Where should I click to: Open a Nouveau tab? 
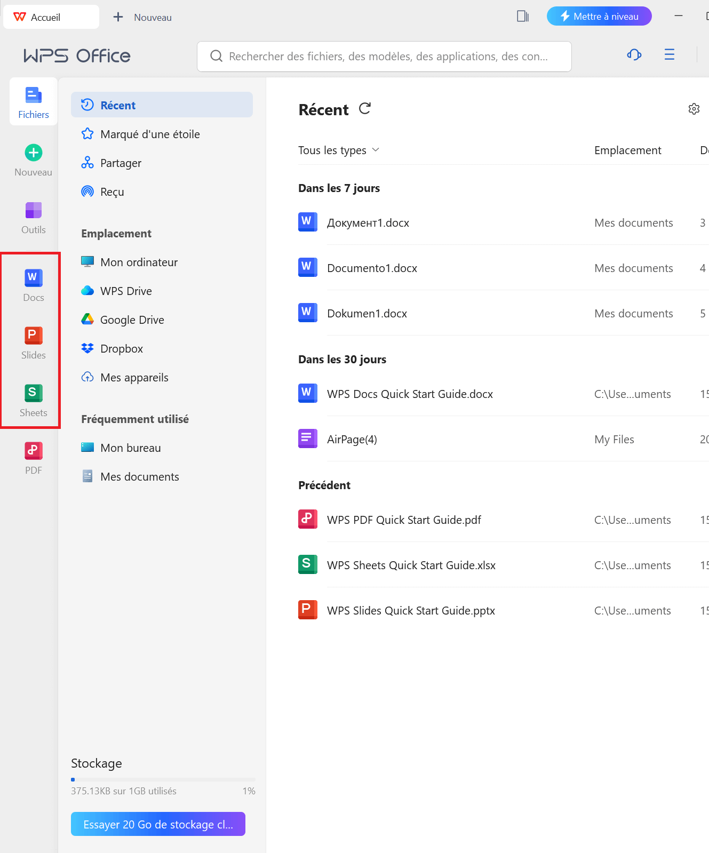pyautogui.click(x=142, y=17)
